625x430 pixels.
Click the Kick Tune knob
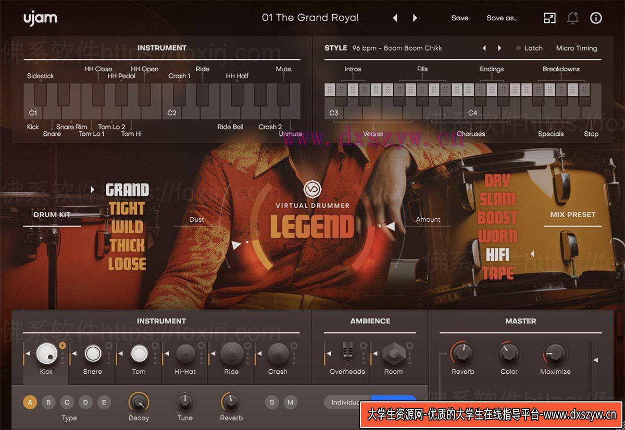[x=185, y=402]
